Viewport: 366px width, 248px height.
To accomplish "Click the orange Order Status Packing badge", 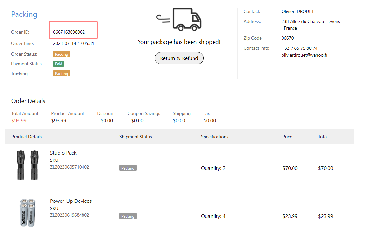I will (x=61, y=54).
